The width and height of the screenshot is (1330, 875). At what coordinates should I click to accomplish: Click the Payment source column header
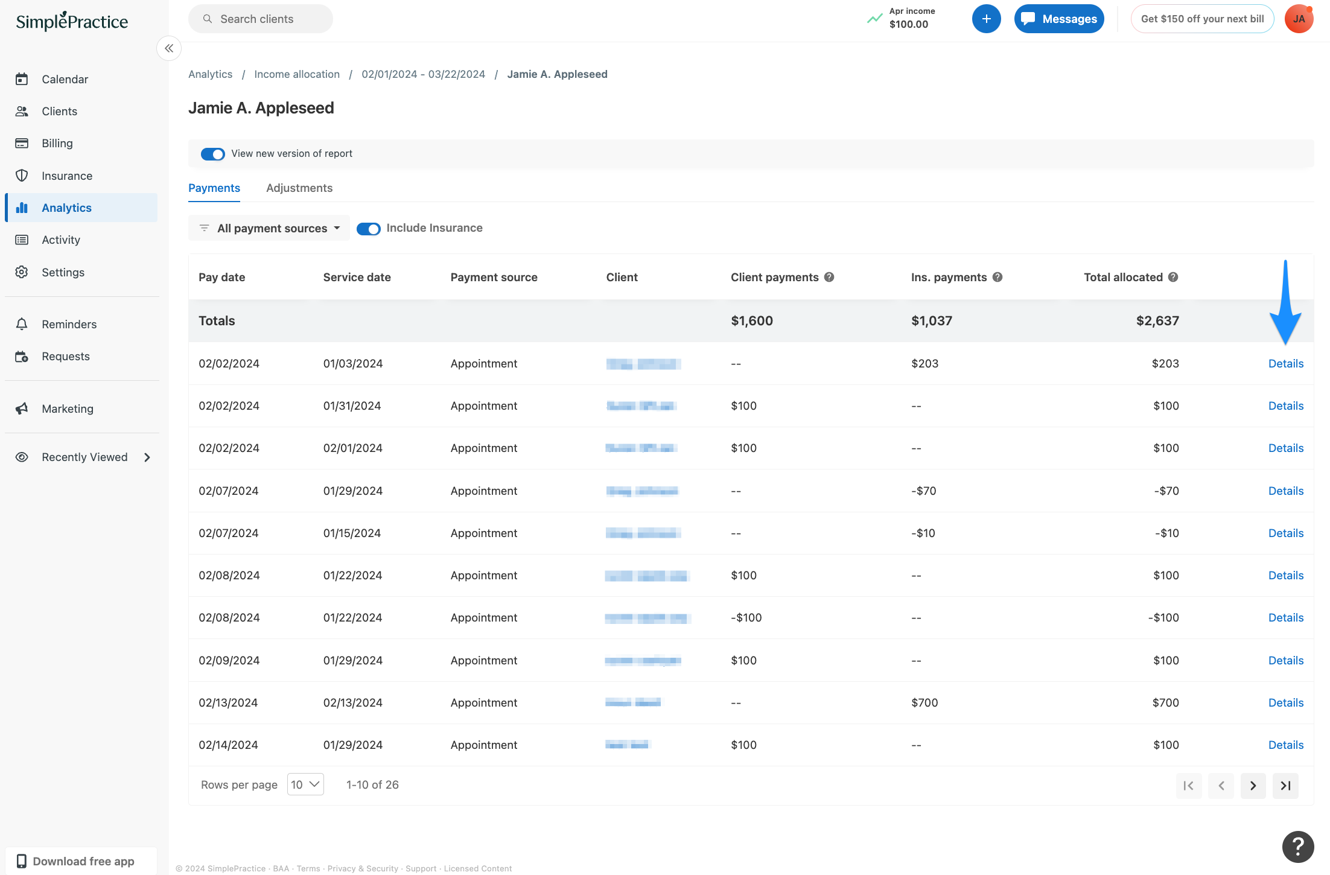(494, 278)
